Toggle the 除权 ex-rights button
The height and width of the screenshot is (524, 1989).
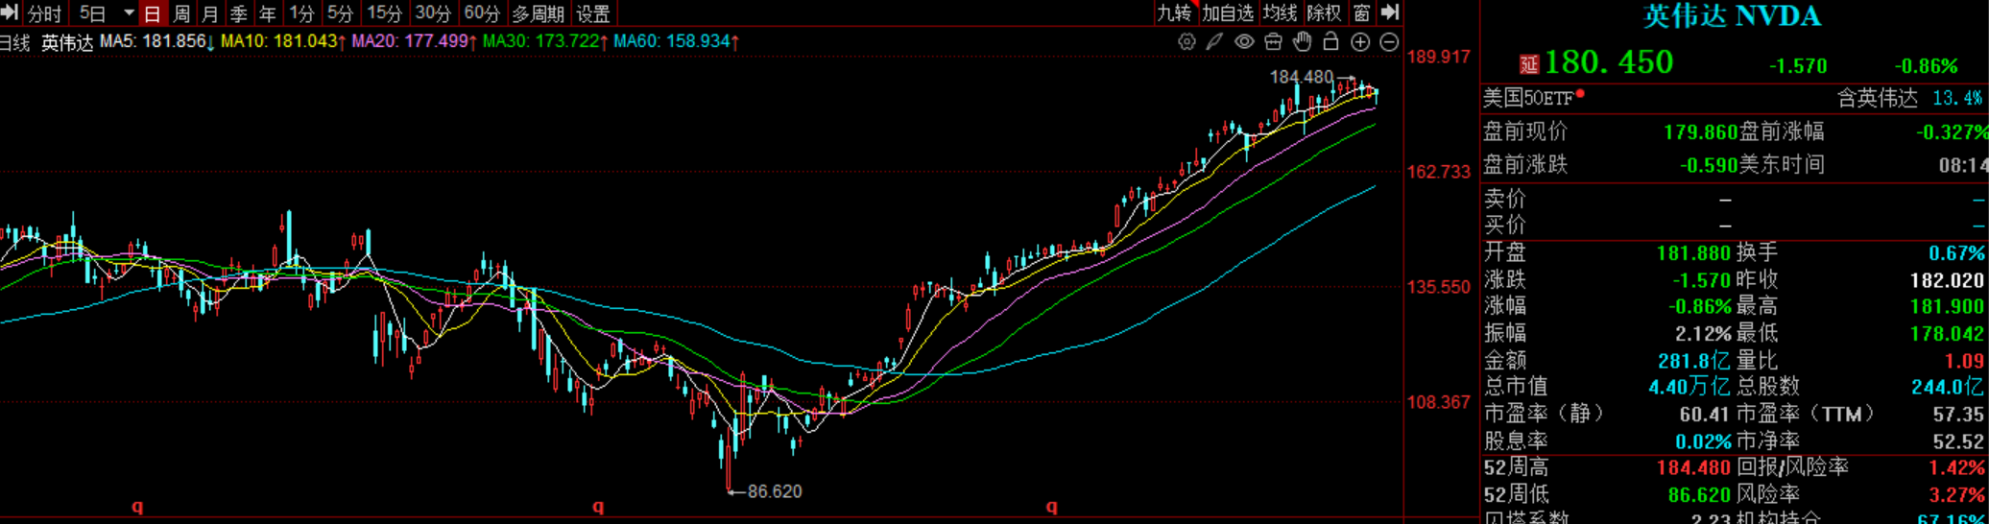tap(1324, 12)
